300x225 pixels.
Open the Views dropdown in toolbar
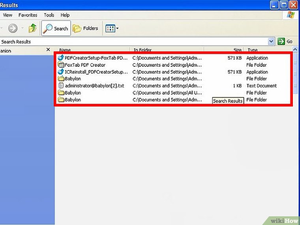coord(112,28)
